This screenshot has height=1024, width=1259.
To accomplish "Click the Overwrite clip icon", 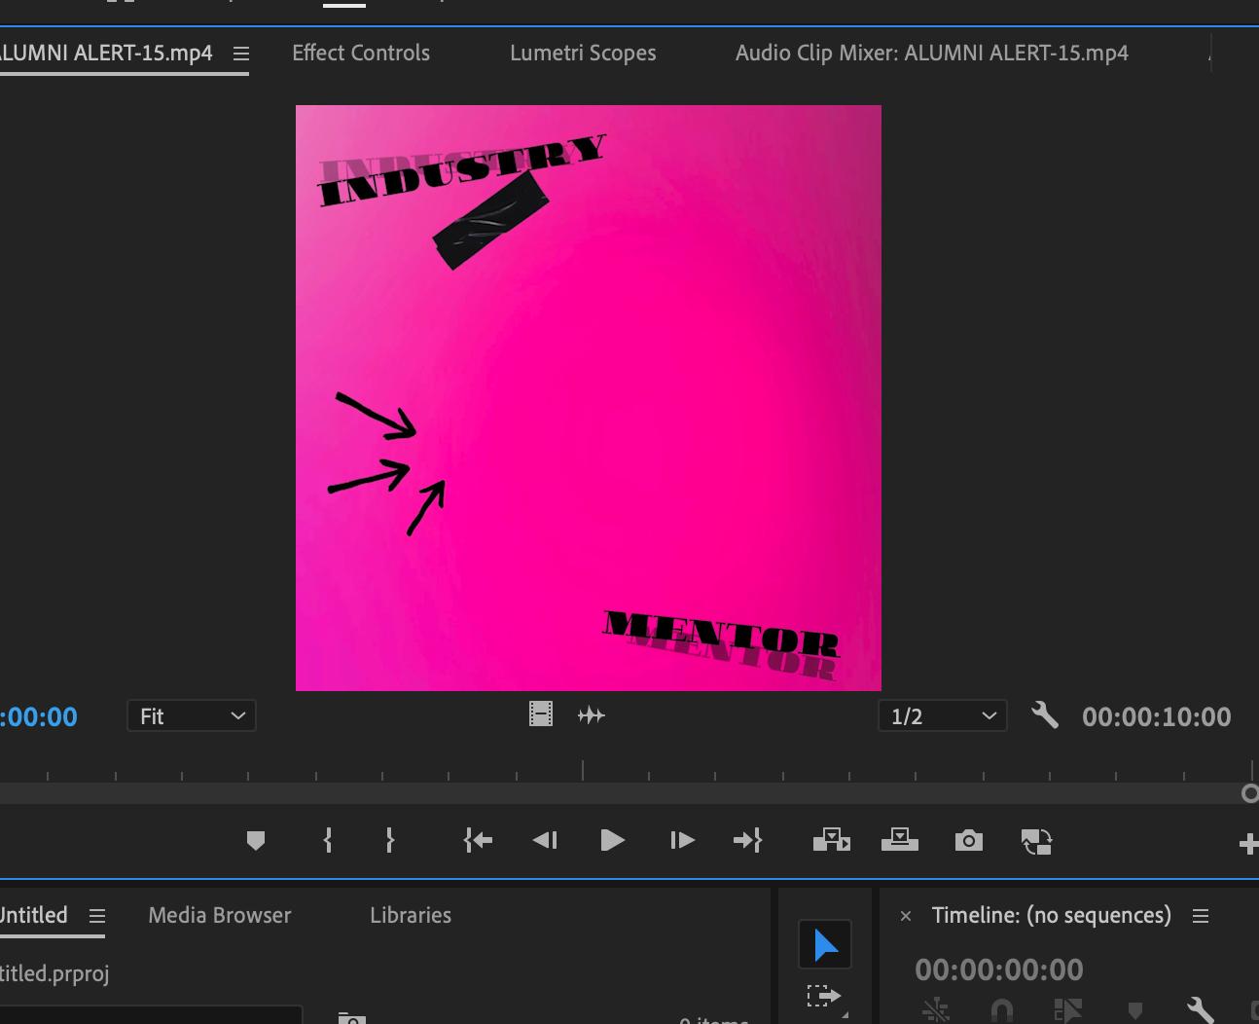I will pos(899,840).
